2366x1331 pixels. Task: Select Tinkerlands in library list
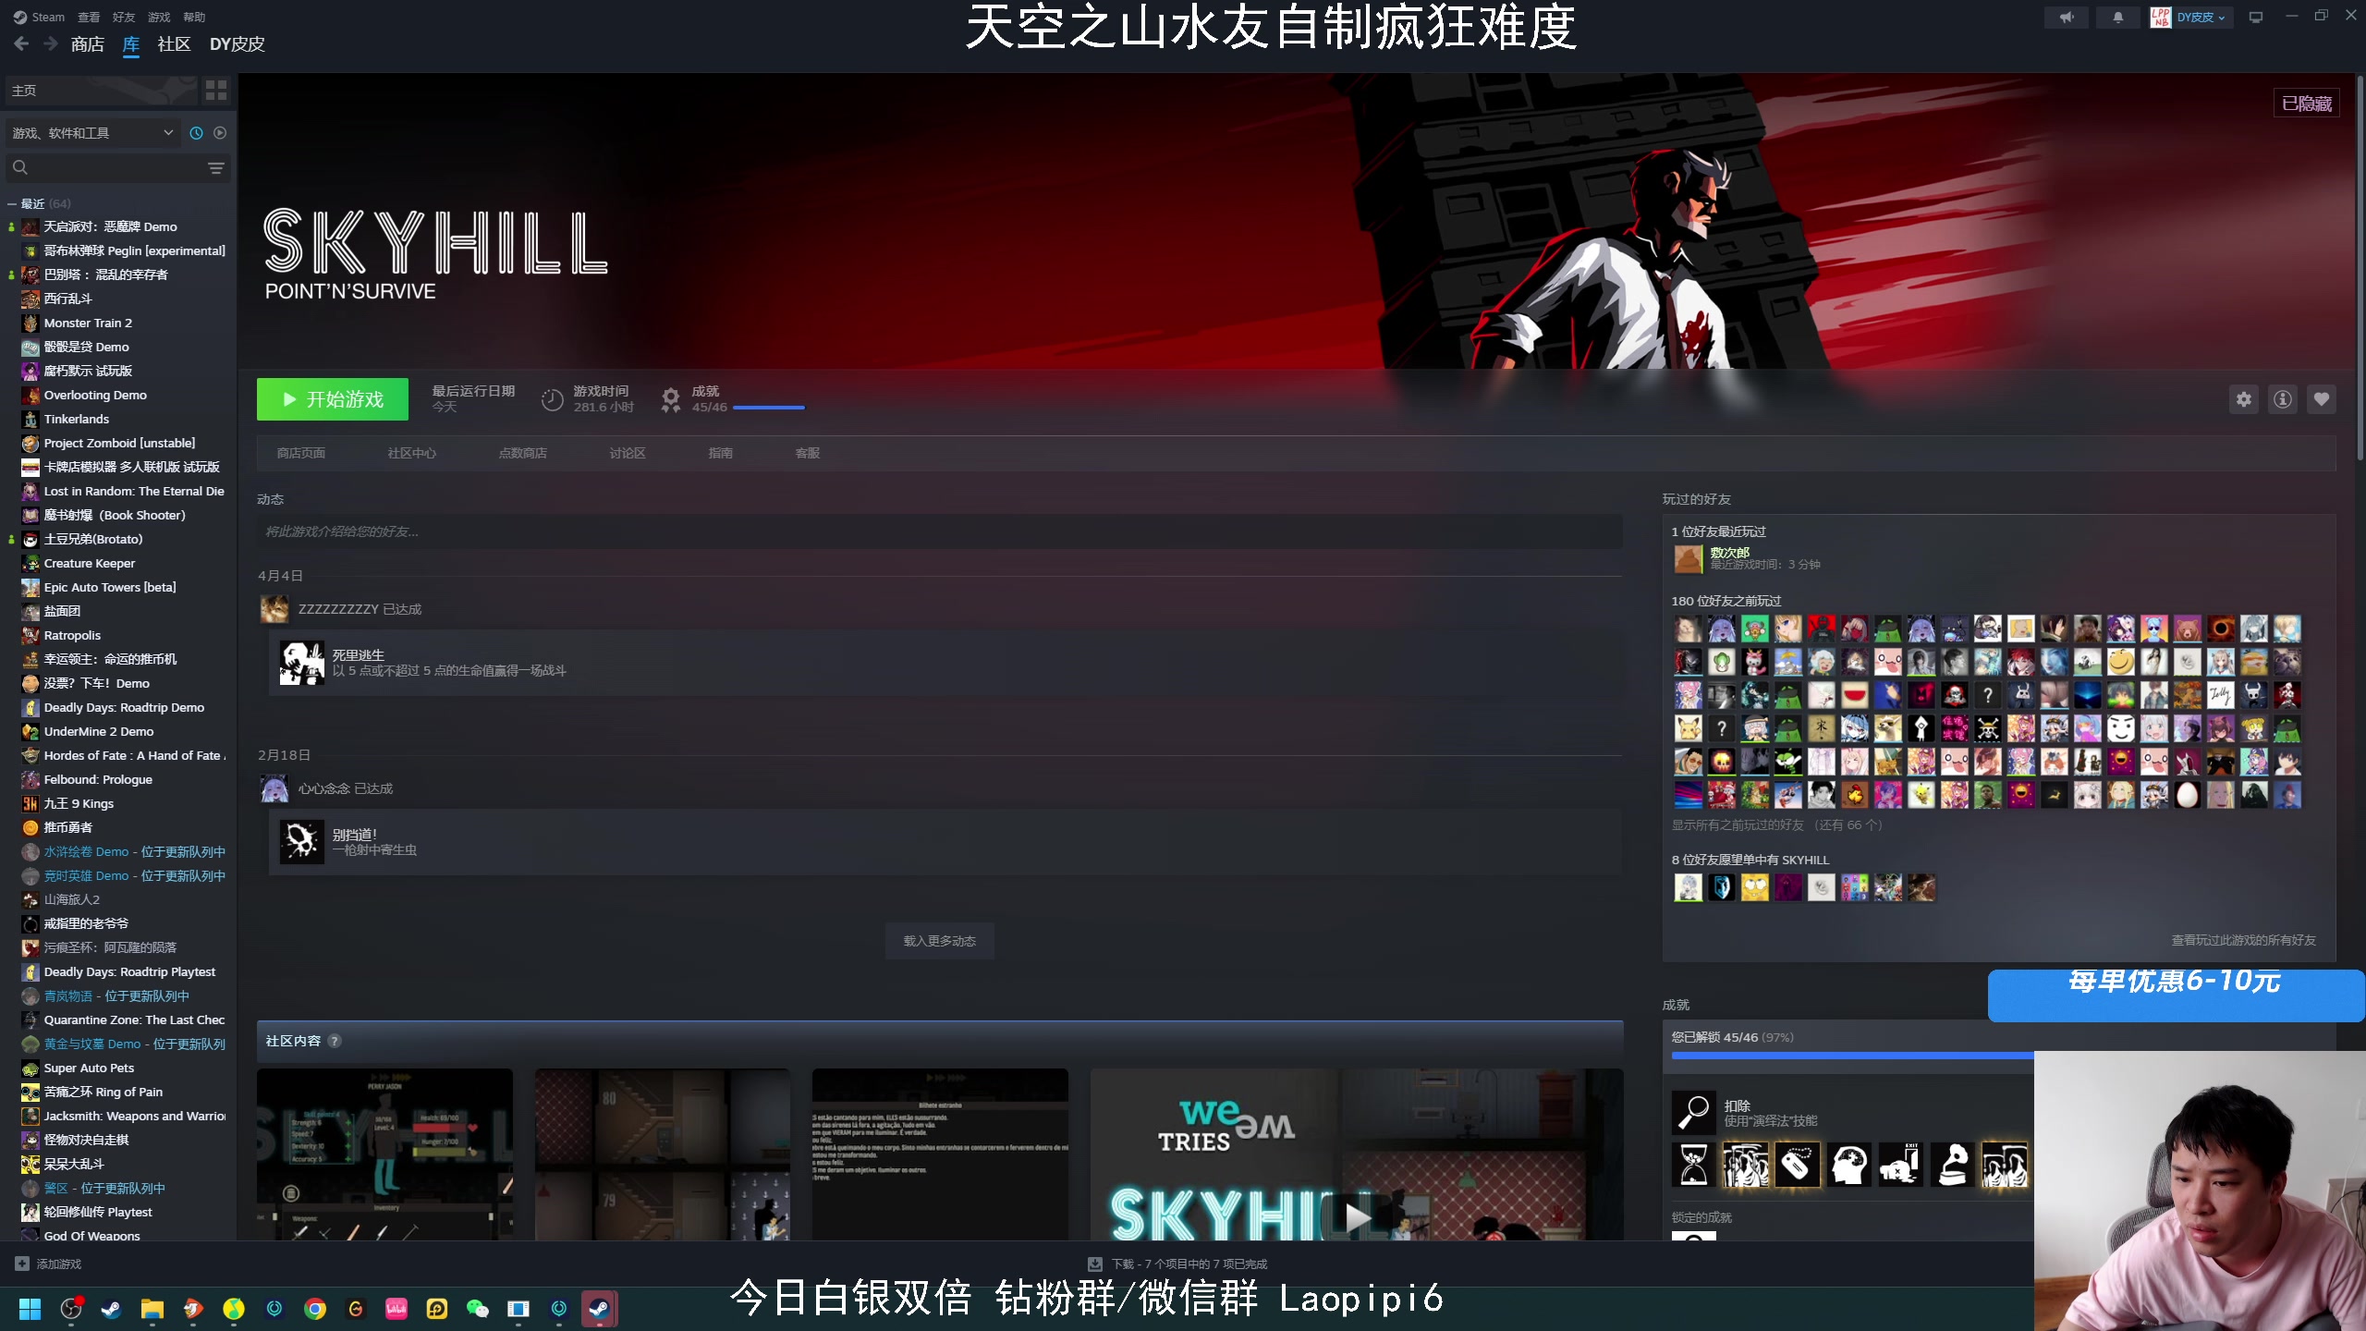[x=77, y=419]
